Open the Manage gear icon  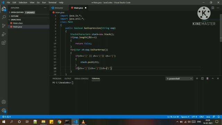4,110
